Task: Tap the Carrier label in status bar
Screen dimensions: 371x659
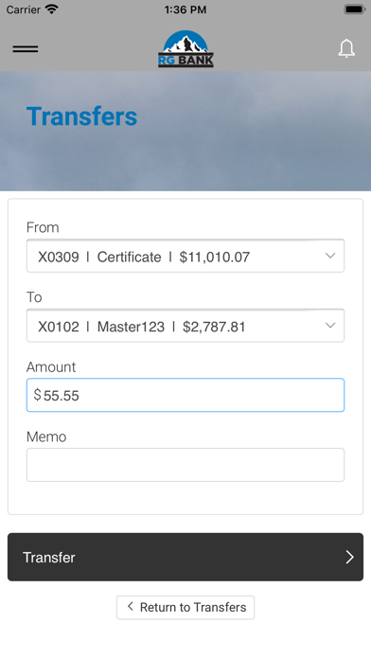Action: [x=23, y=9]
